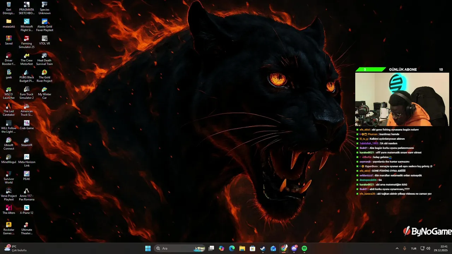This screenshot has height=254, width=452.
Task: Select The Alters desktop shortcut
Action: 9,210
